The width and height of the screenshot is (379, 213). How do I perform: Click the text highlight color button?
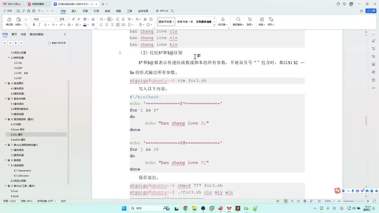[x=77, y=25]
